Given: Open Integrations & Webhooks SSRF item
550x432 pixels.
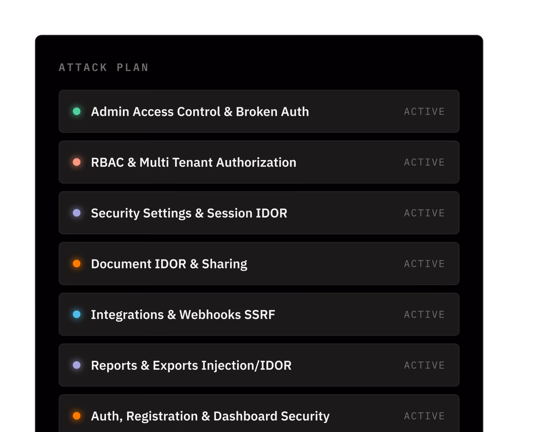Looking at the screenshot, I should (259, 314).
